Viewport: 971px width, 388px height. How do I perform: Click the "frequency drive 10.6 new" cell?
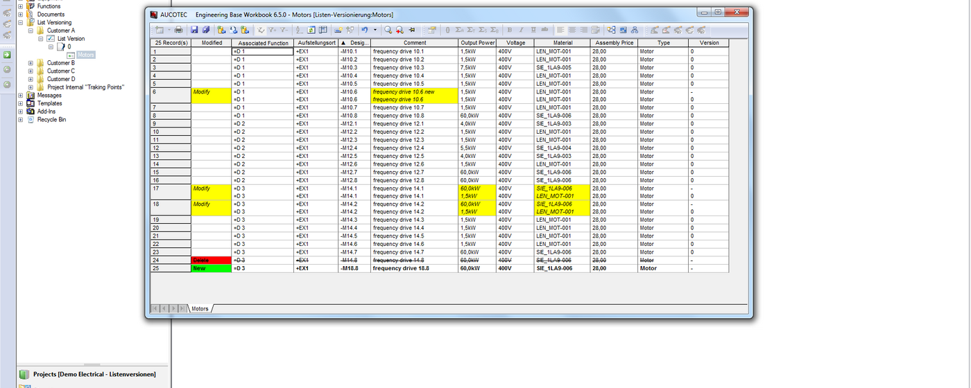415,91
